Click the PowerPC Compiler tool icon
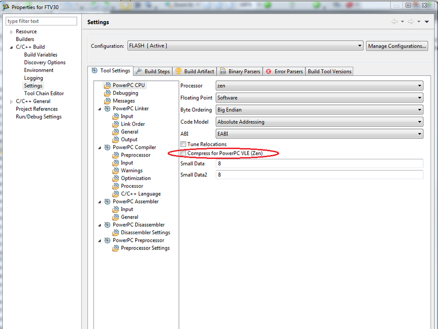Screen dimensions: 438x329 pos(107,147)
